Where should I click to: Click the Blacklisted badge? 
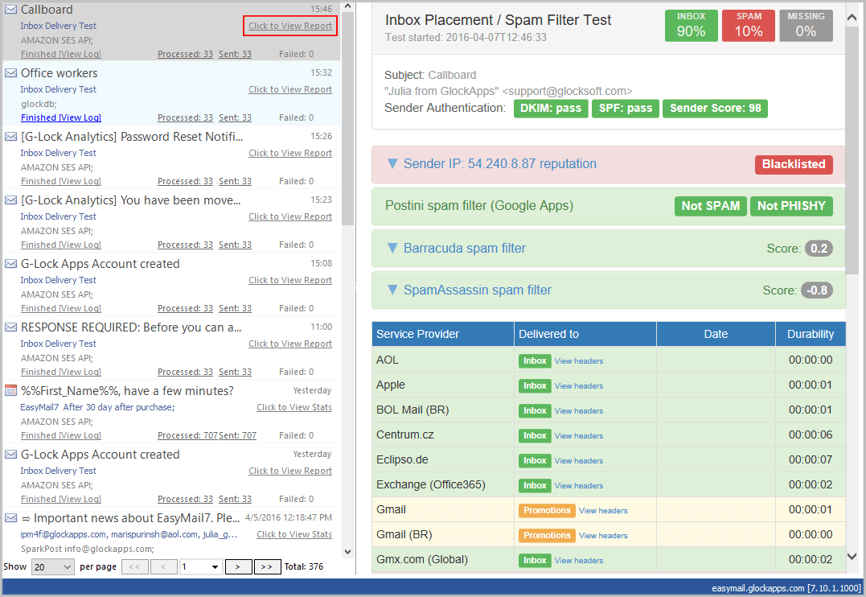[794, 164]
